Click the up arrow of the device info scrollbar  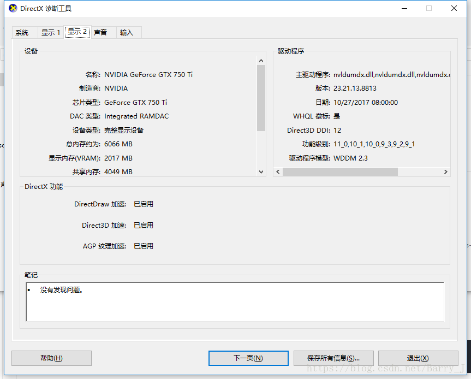[261, 61]
